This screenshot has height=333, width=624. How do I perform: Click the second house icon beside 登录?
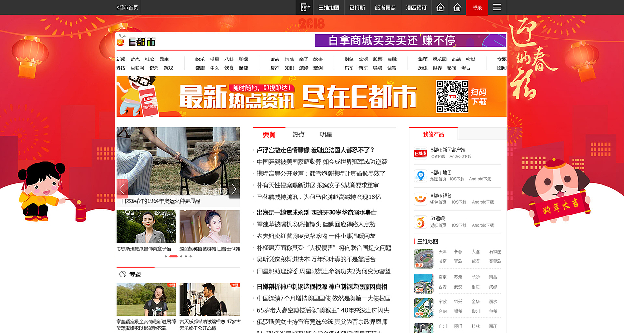coord(457,7)
